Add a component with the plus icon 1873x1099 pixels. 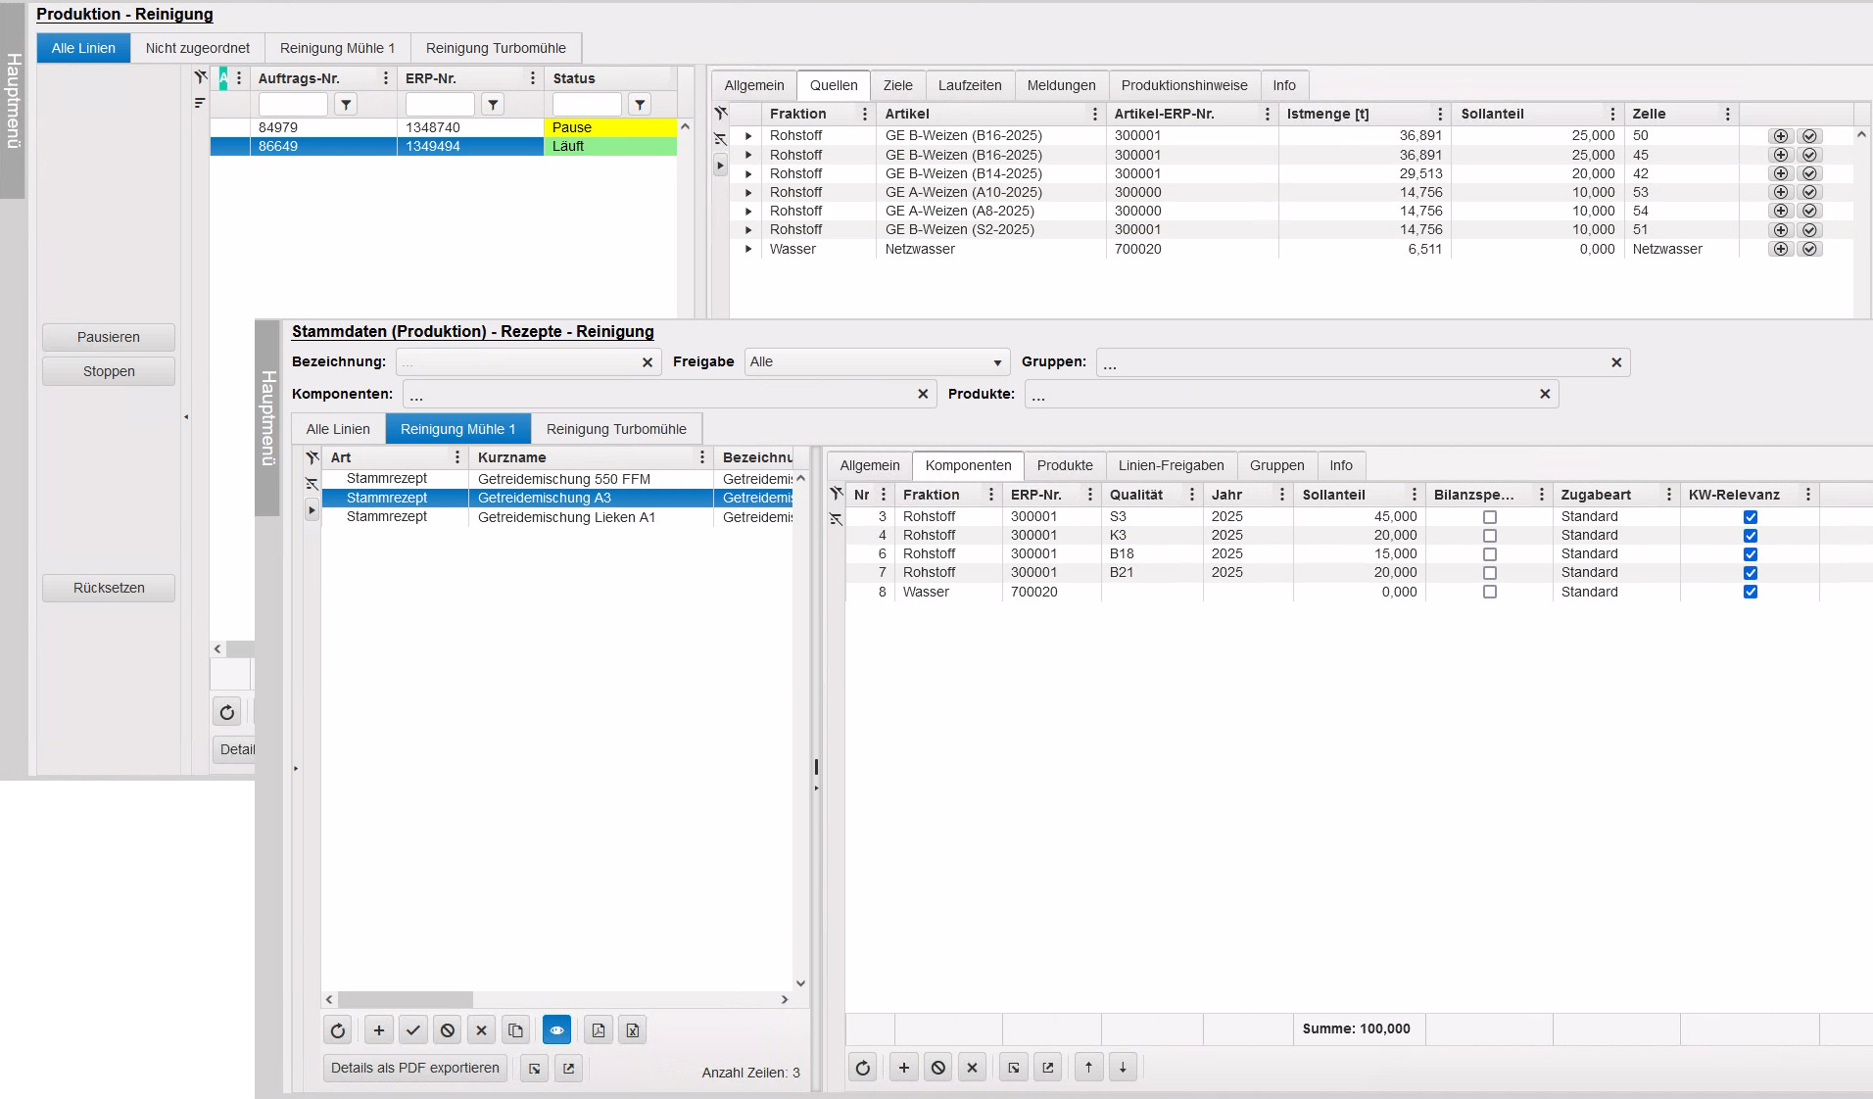click(904, 1068)
